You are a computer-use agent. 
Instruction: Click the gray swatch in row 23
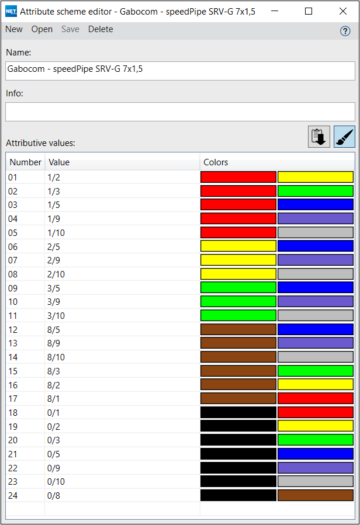[x=316, y=481]
